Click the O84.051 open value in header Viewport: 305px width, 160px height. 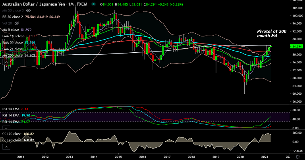coord(106,4)
